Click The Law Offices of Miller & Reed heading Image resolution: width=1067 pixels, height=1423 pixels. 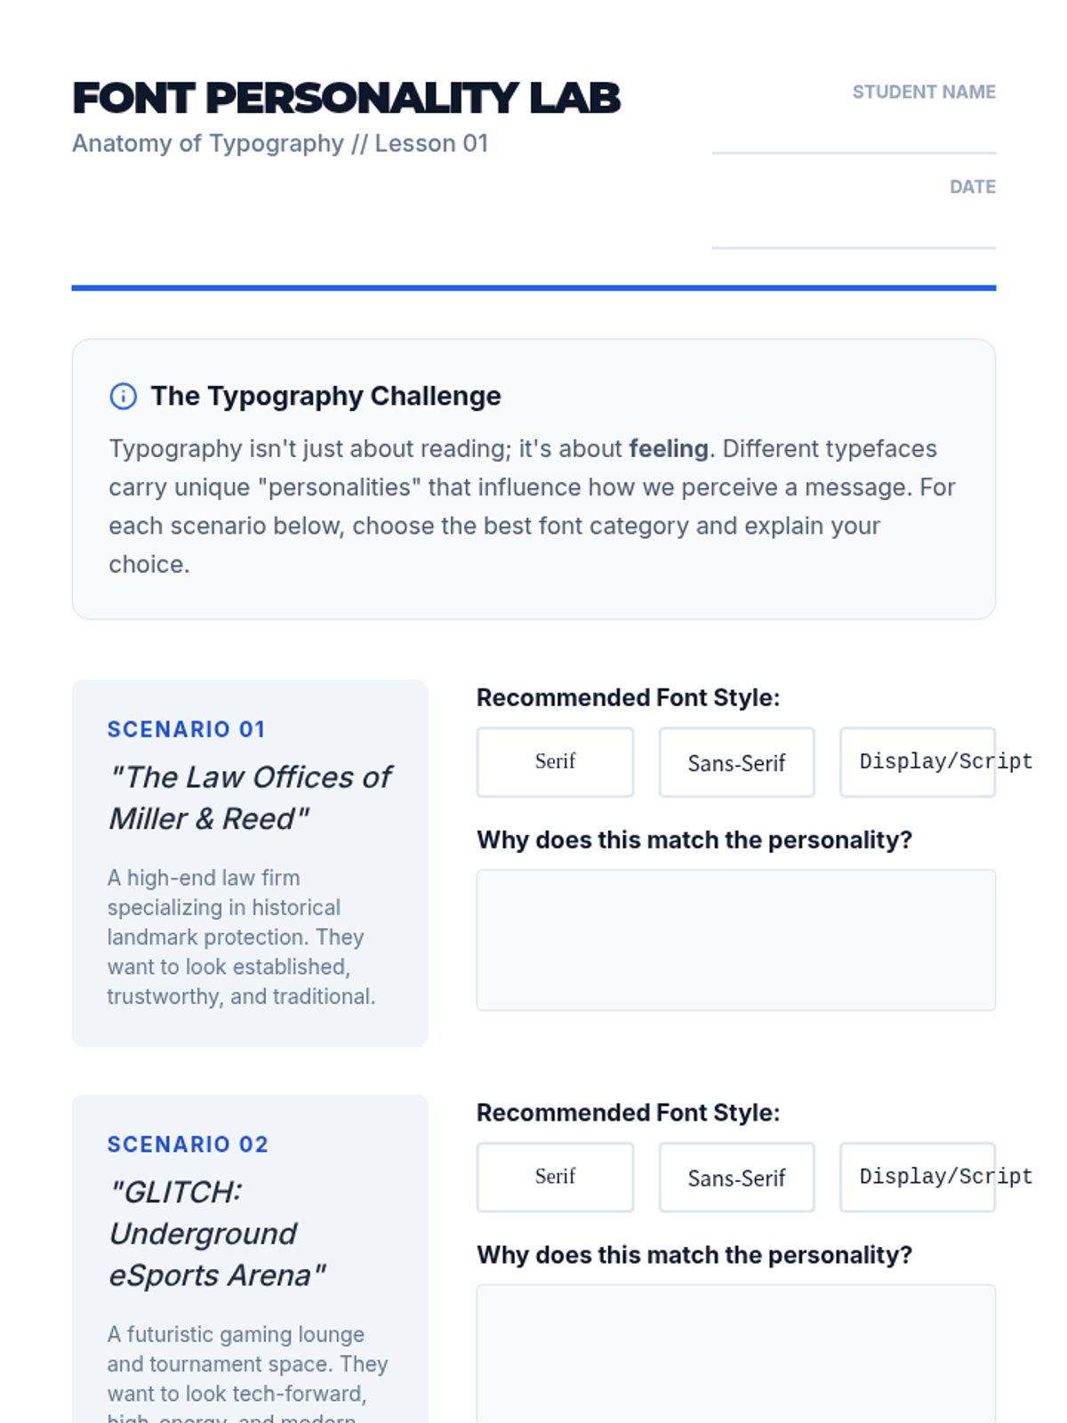click(250, 798)
